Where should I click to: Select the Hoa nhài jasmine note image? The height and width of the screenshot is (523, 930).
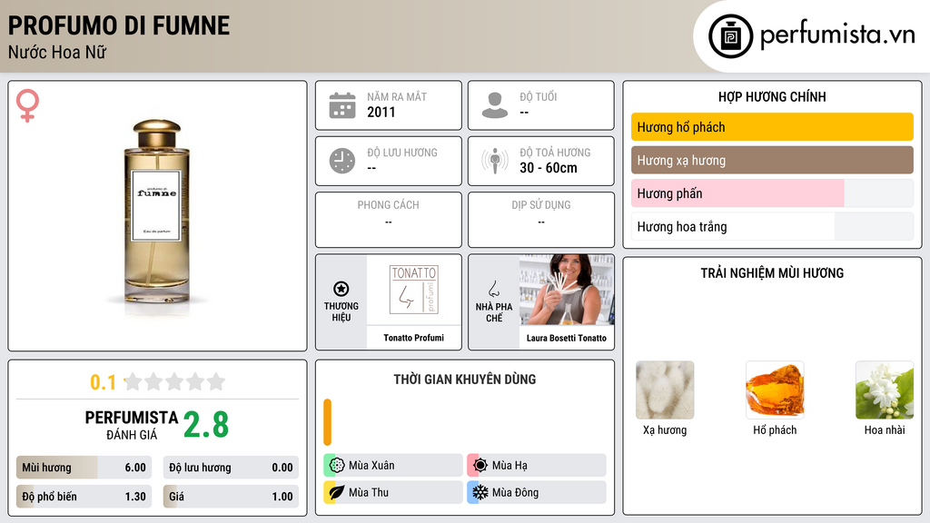tap(885, 390)
